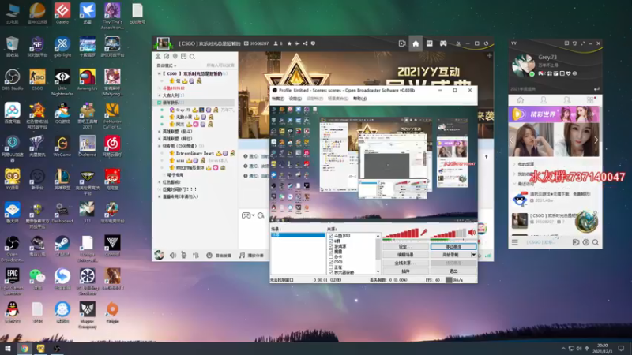Search channel members with the magnifier icon
Image resolution: width=632 pixels, height=355 pixels.
(192, 57)
